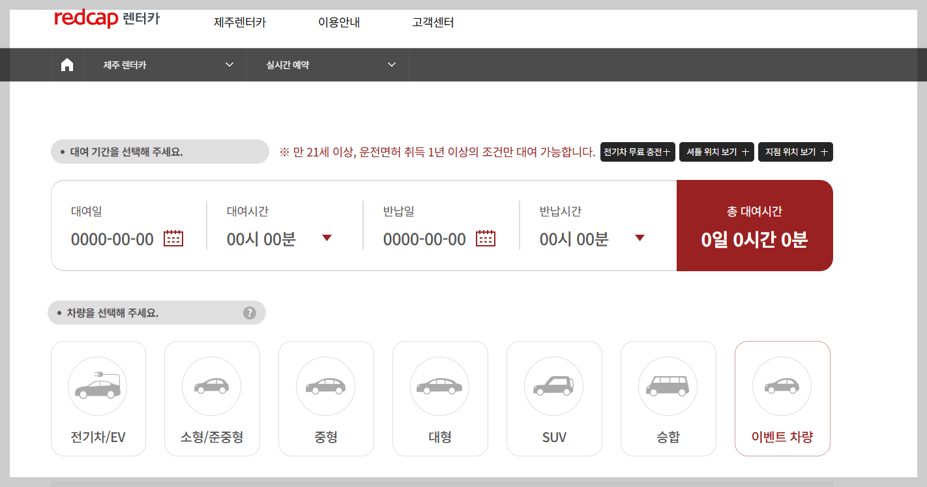Click the 총 대여시간 summary box
Screen dimensions: 927x487
[x=755, y=226]
